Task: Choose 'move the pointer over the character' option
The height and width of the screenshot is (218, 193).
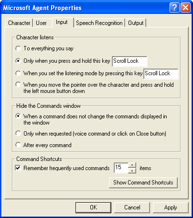Action: (x=18, y=84)
